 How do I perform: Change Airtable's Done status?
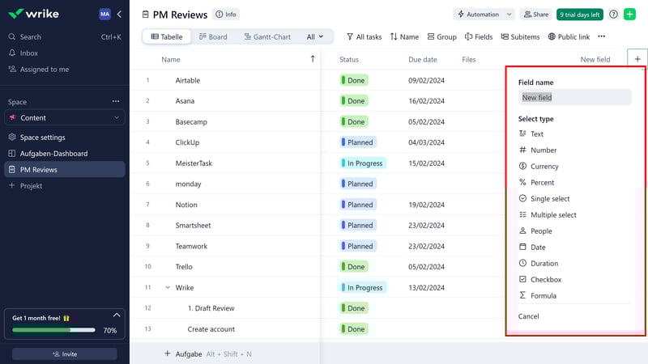point(354,80)
